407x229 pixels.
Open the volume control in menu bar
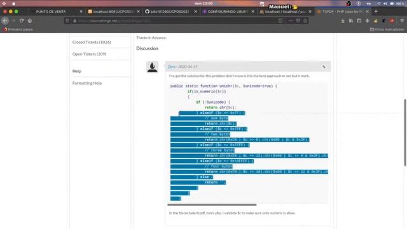(385, 3)
